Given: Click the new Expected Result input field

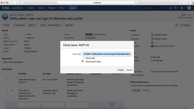Looking at the screenshot, I should pos(77,105).
